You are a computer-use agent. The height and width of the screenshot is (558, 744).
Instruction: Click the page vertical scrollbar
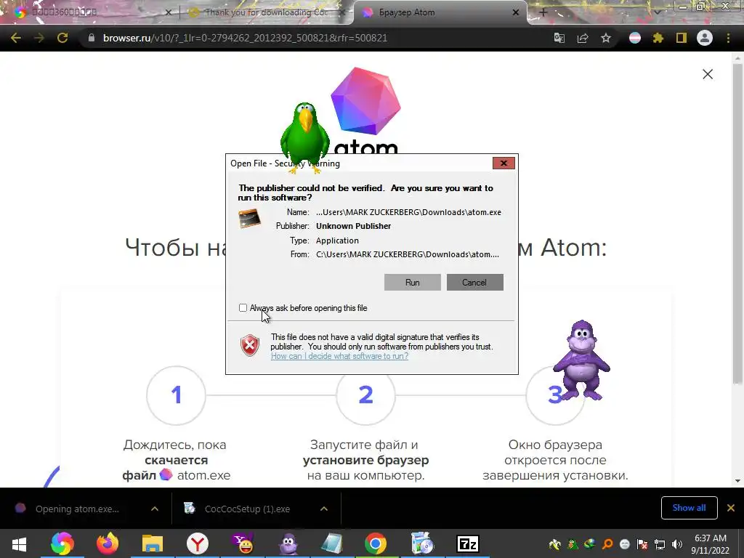(737, 223)
